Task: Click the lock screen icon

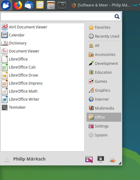Action: point(101,159)
